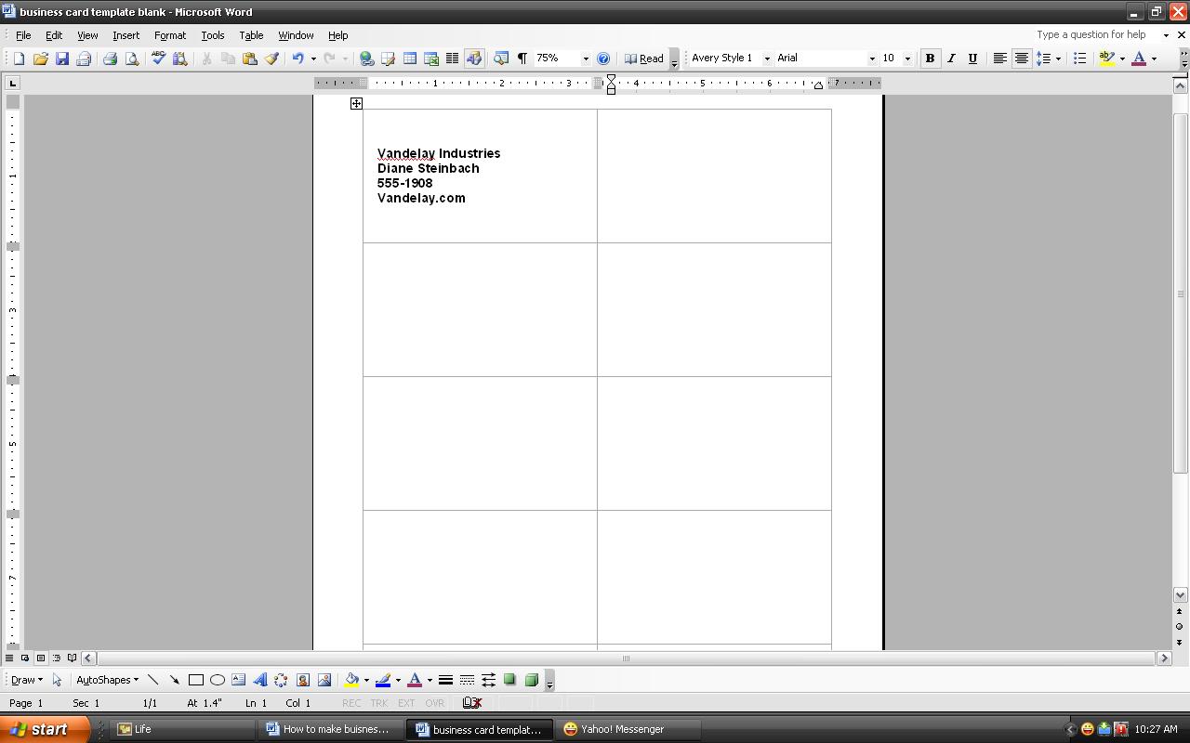This screenshot has height=743, width=1190.
Task: Pick the Oval shape tool
Action: click(217, 680)
